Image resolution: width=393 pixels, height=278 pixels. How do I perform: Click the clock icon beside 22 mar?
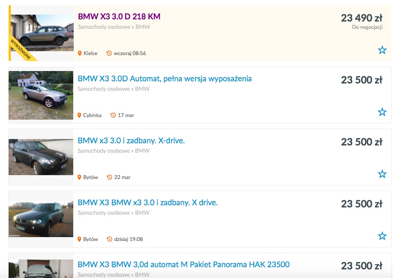[109, 177]
